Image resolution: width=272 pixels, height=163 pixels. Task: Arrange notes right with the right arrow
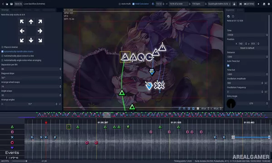[40, 31]
